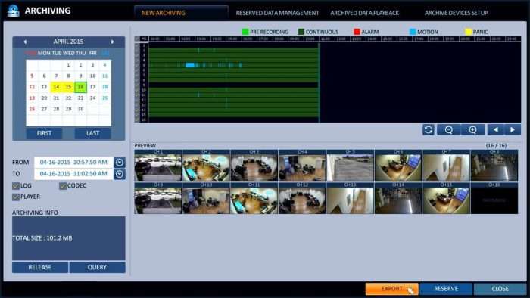Select CH 2 preview thumbnail

tap(206, 166)
